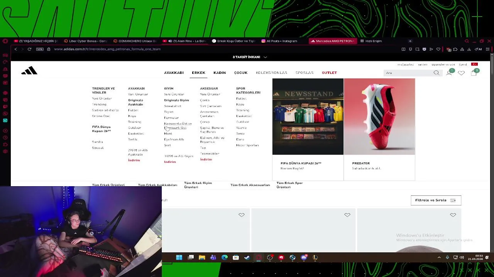Open the wishlist heart in header

(x=461, y=73)
